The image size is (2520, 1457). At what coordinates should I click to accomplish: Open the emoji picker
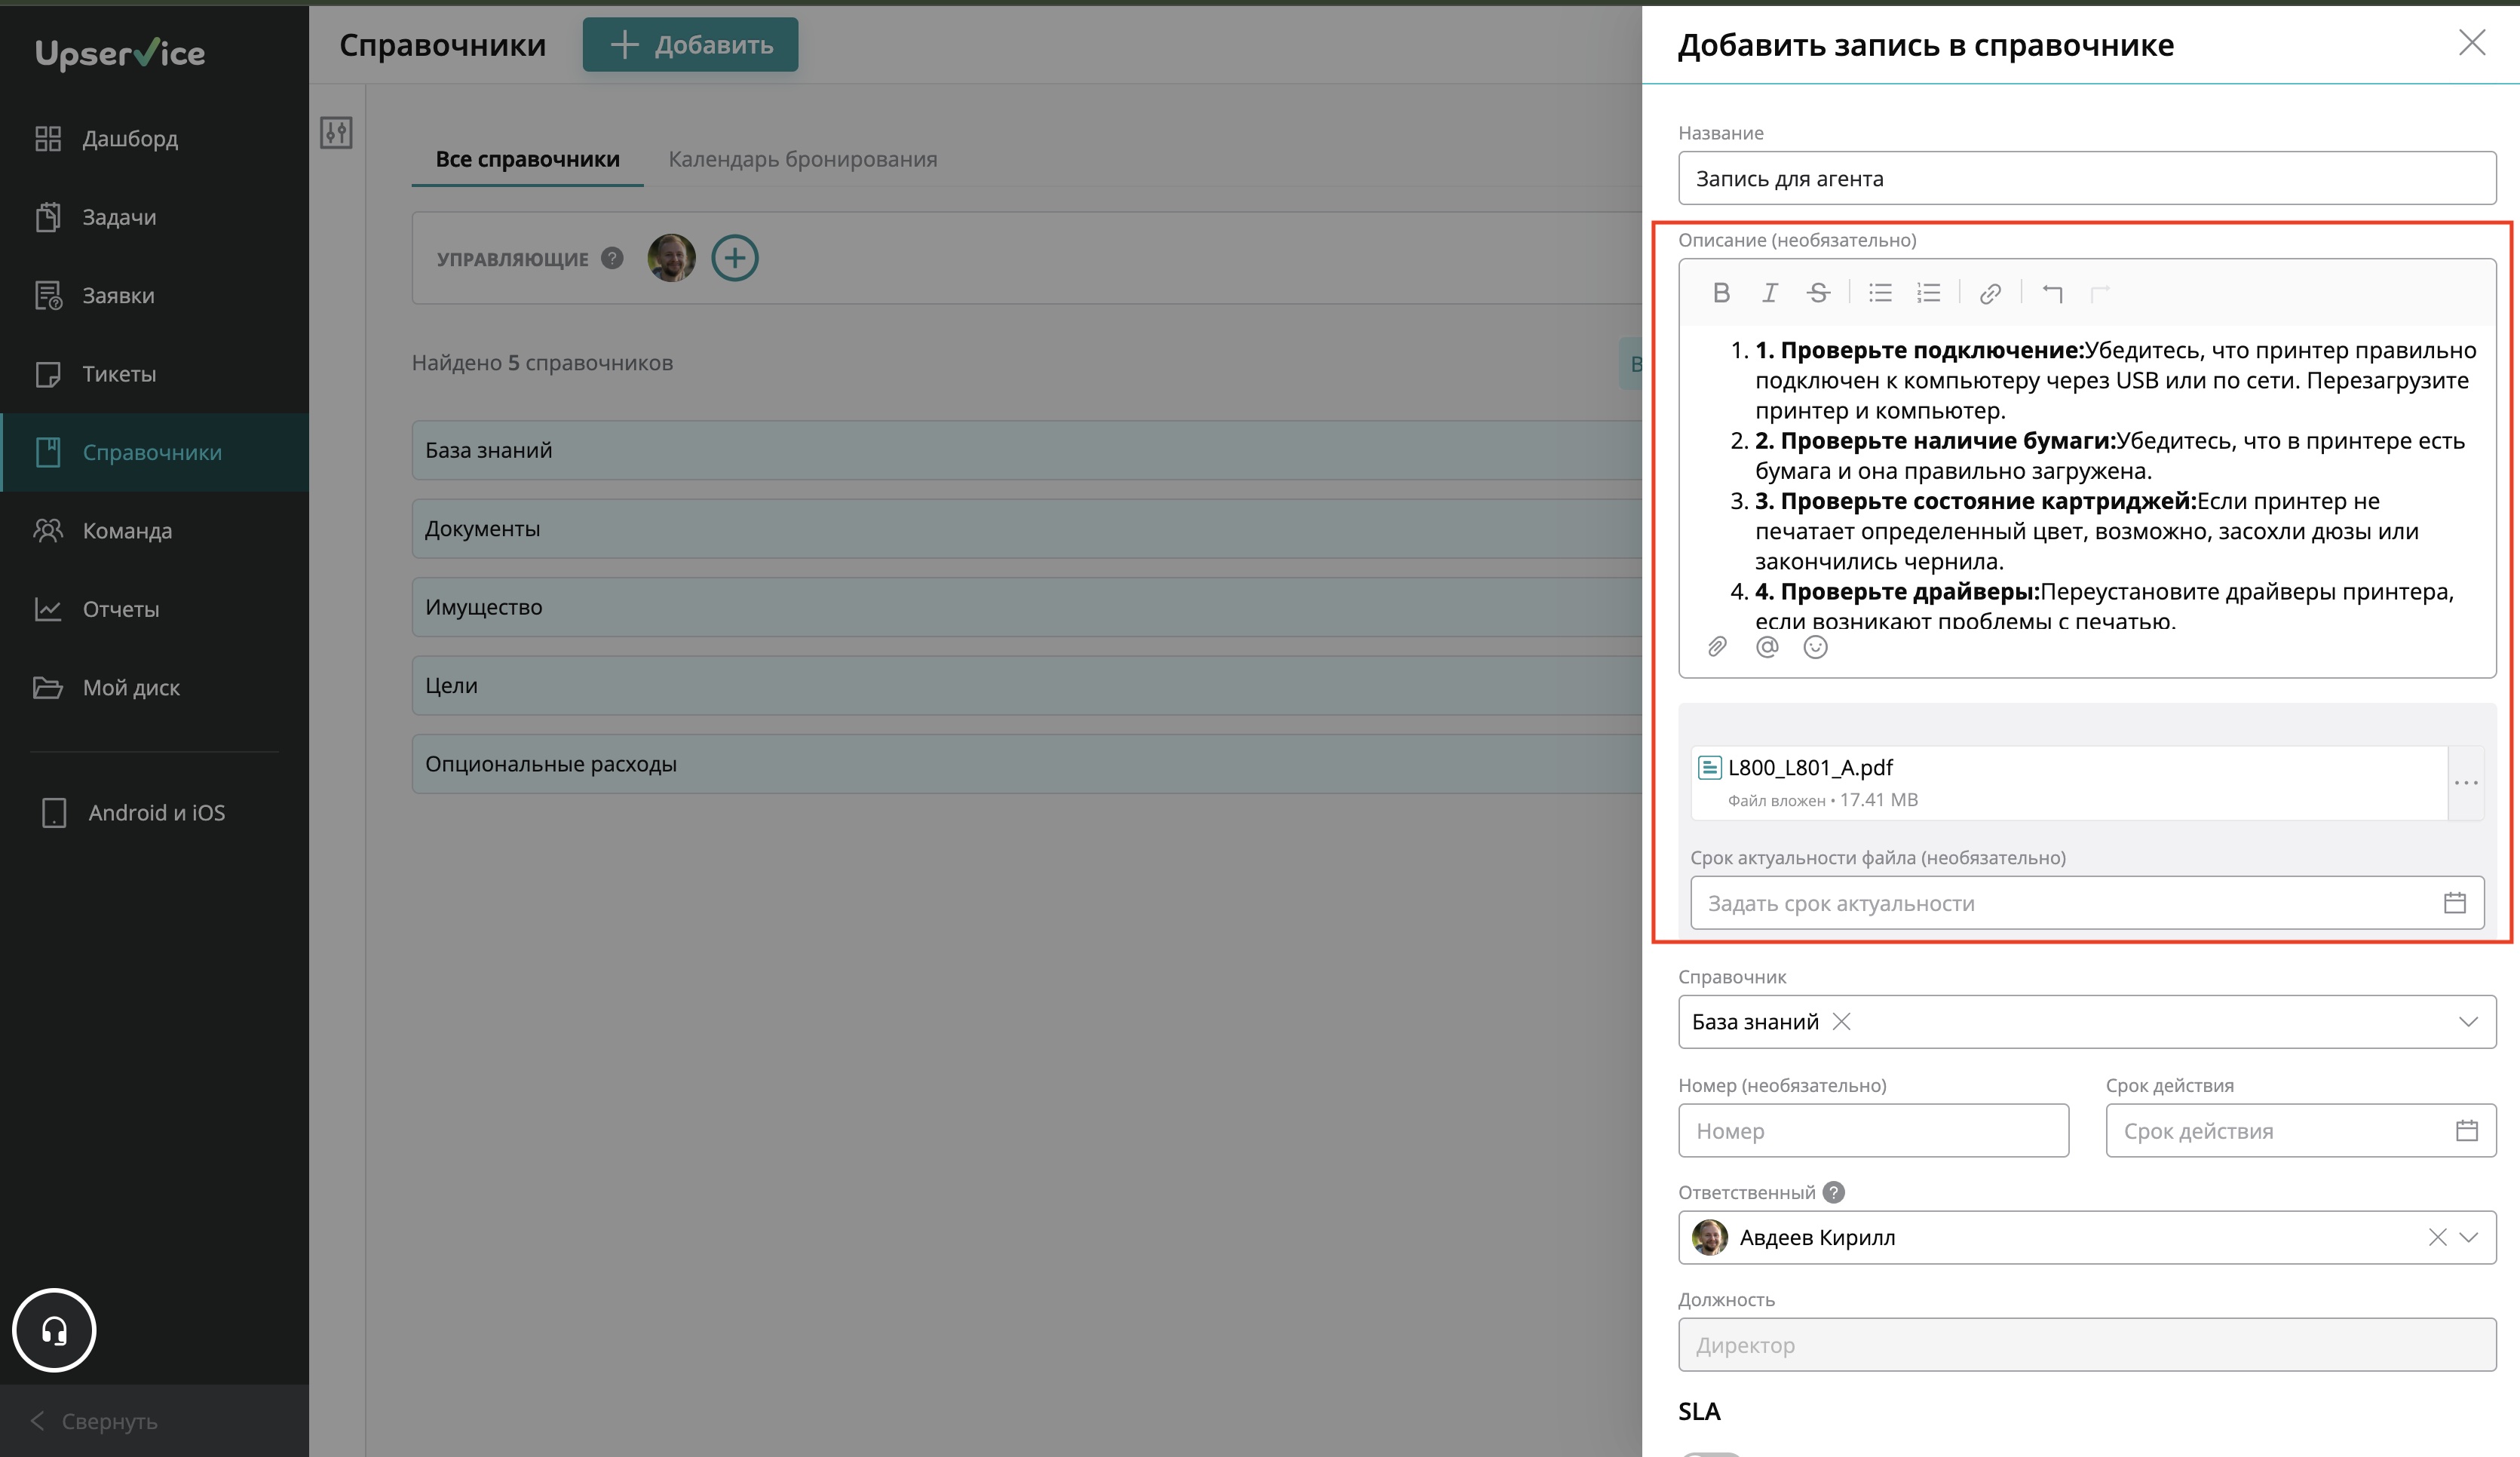tap(1815, 647)
